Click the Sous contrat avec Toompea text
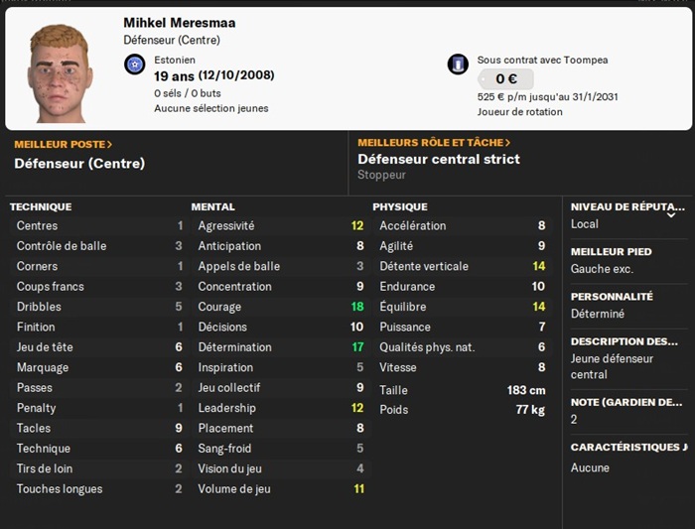Image resolution: width=695 pixels, height=529 pixels. tap(542, 60)
